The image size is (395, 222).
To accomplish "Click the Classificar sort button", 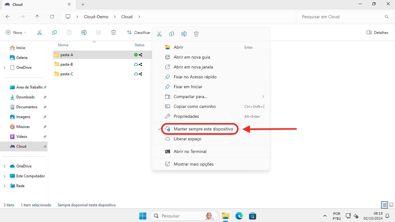I will point(139,32).
